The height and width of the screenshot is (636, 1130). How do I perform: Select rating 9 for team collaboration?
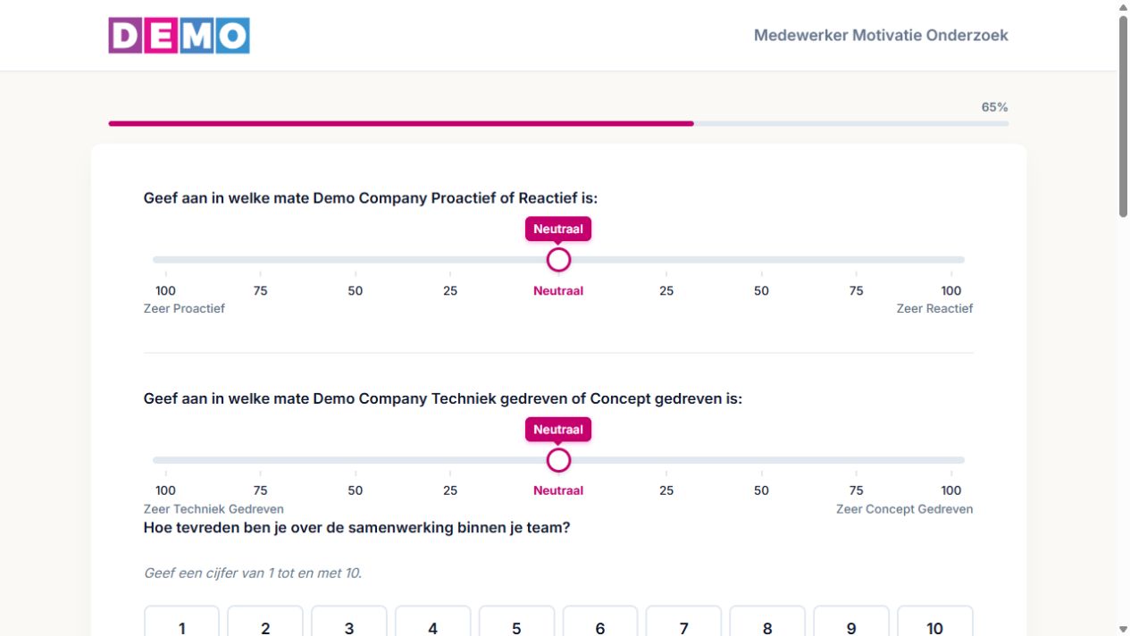tap(851, 622)
